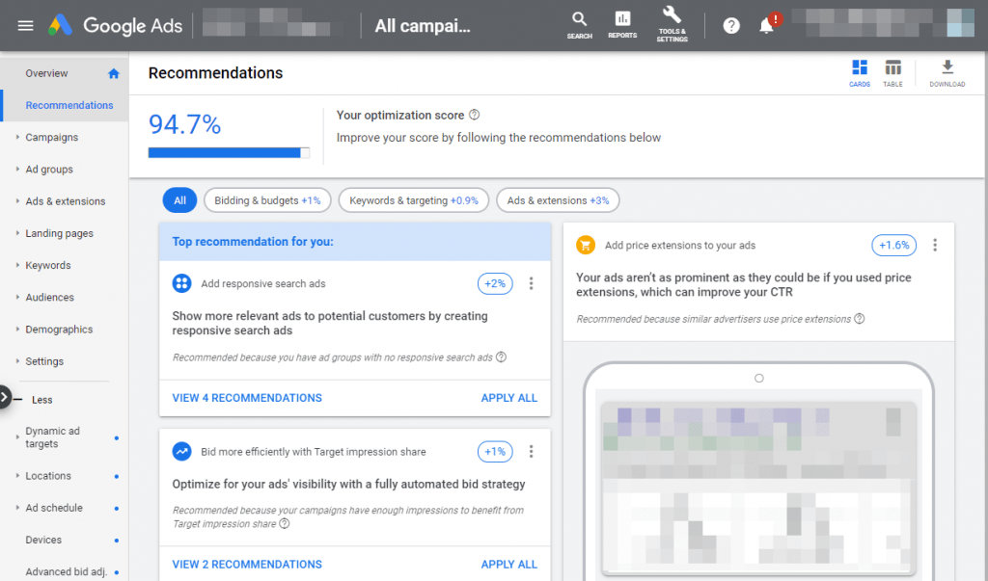Open help for Target impression share reason
The width and height of the screenshot is (988, 581).
tap(285, 524)
